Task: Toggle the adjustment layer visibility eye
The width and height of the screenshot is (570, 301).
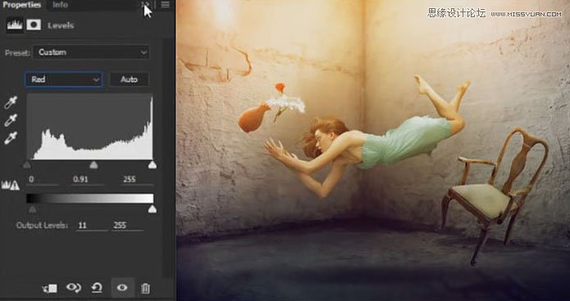Action: pos(122,288)
